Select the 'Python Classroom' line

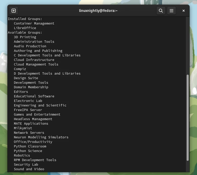pos(30,146)
